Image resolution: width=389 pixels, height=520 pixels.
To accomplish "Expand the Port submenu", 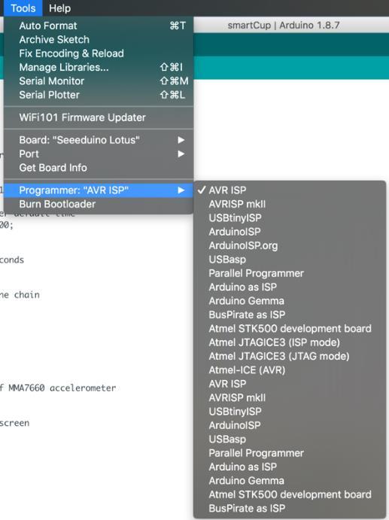I will [99, 154].
